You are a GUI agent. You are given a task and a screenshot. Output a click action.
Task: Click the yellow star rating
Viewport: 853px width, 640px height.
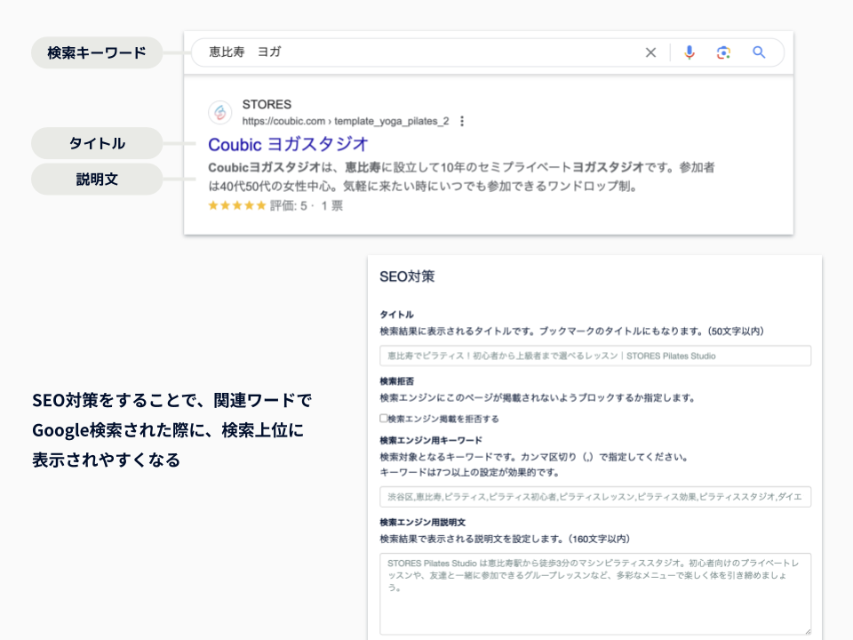tap(236, 205)
